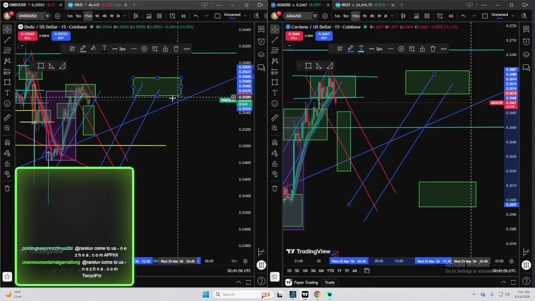The height and width of the screenshot is (301, 535).
Task: Open more options in ADAUSD floating drawing toolbar
Action: [x=443, y=49]
